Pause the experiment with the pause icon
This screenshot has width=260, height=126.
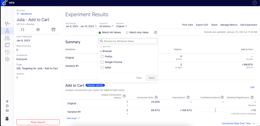(x=23, y=29)
